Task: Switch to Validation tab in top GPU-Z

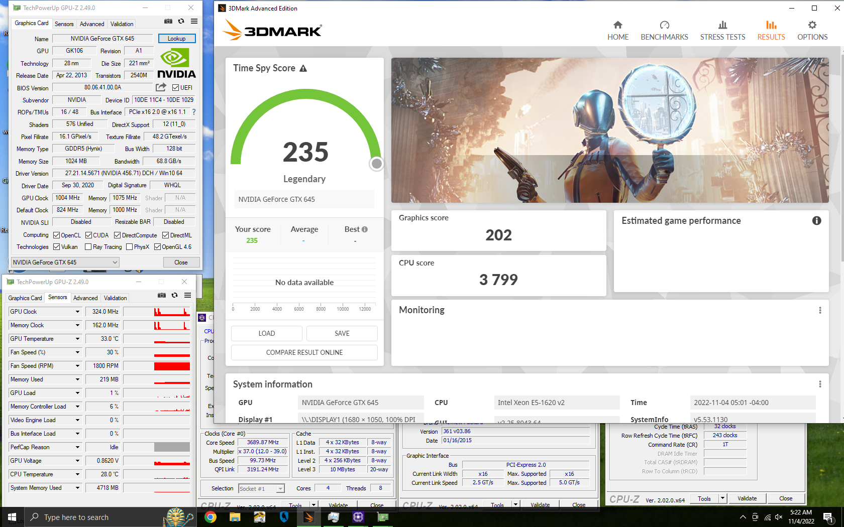Action: click(x=122, y=24)
